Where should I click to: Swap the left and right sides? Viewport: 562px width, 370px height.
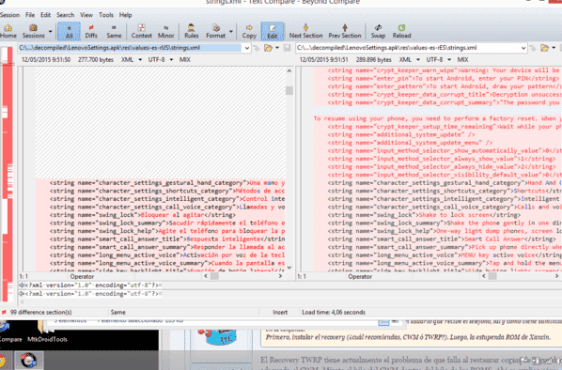click(x=378, y=32)
